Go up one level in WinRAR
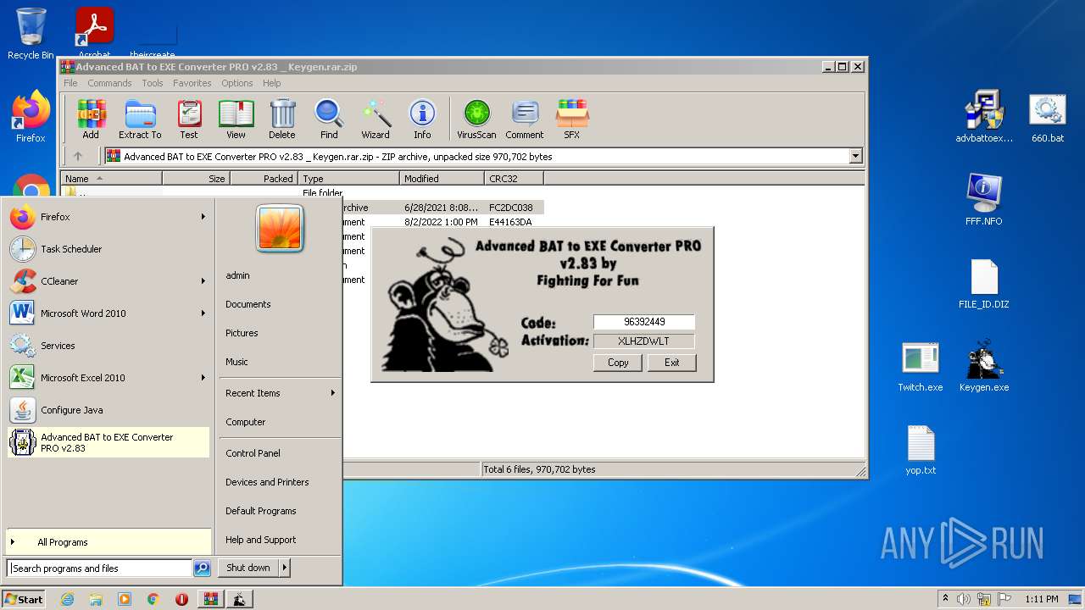Screen dimensions: 1085x610 click(78, 156)
